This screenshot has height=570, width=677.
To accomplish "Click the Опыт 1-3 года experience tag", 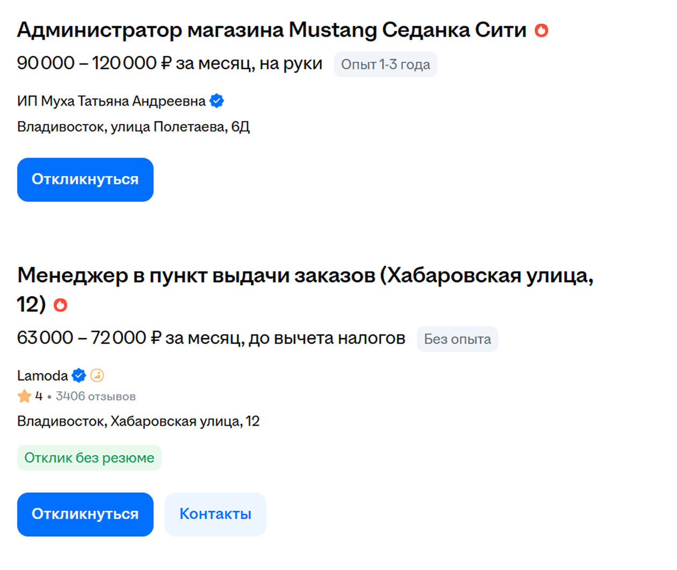I will click(x=386, y=64).
